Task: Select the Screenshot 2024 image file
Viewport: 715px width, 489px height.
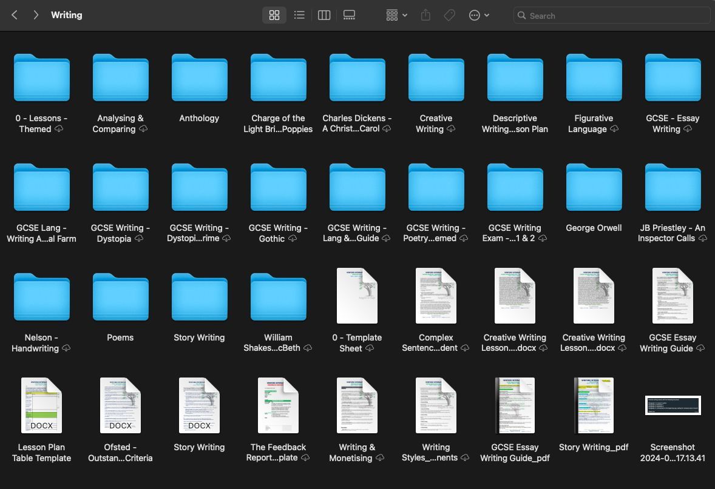Action: (673, 405)
